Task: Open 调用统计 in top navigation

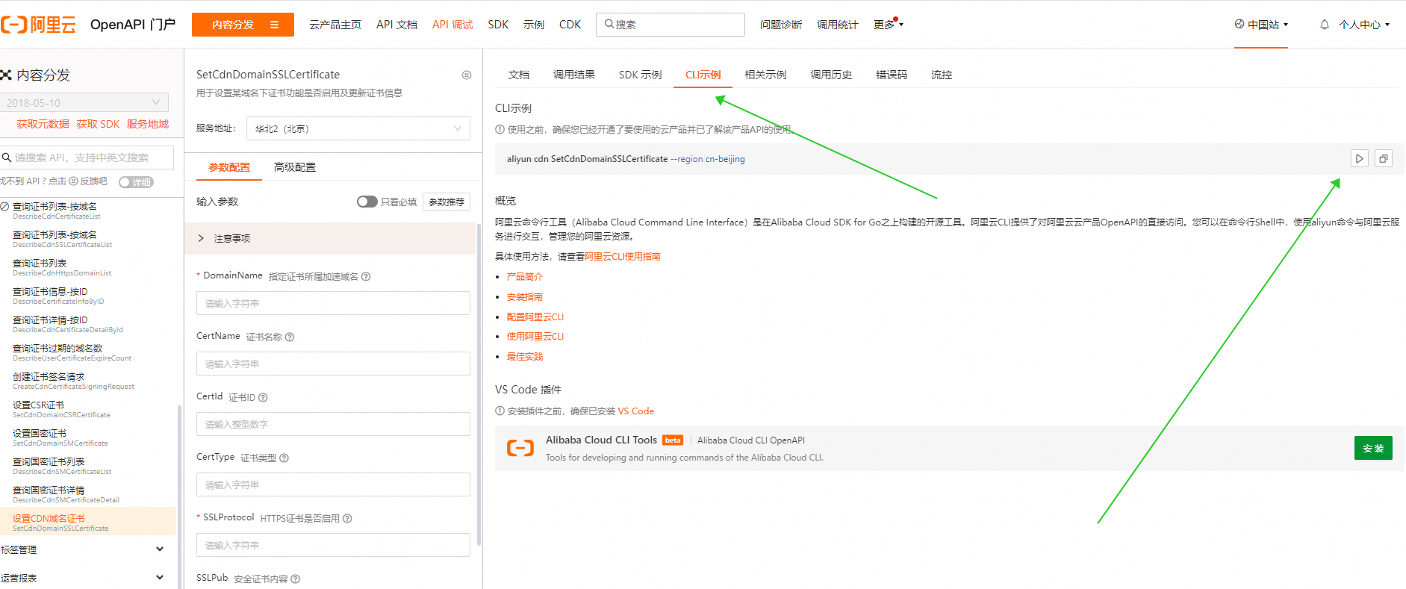Action: point(838,25)
